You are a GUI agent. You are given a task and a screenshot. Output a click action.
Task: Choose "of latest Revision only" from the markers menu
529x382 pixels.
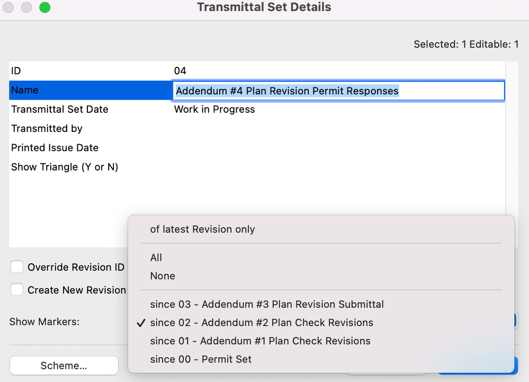coord(201,229)
